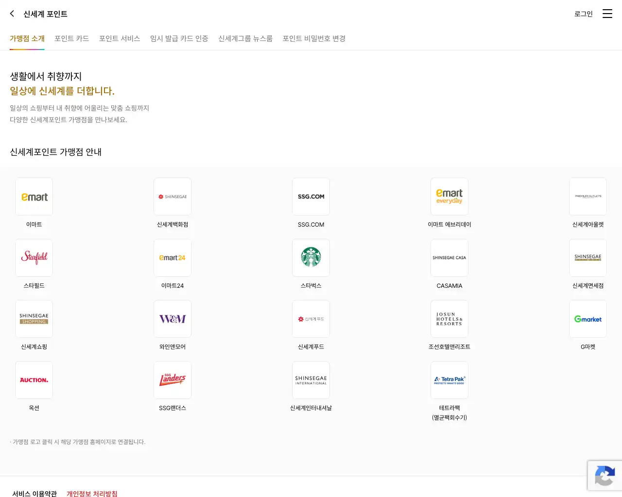The height and width of the screenshot is (497, 622).
Task: Open the 포인트 비밀번호 변경 tab
Action: click(314, 38)
